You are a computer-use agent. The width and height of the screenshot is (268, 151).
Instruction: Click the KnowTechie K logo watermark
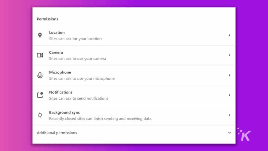coord(244,134)
